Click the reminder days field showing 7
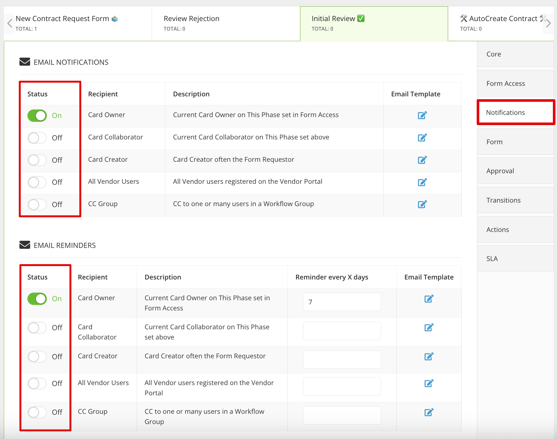Image resolution: width=557 pixels, height=439 pixels. [342, 301]
